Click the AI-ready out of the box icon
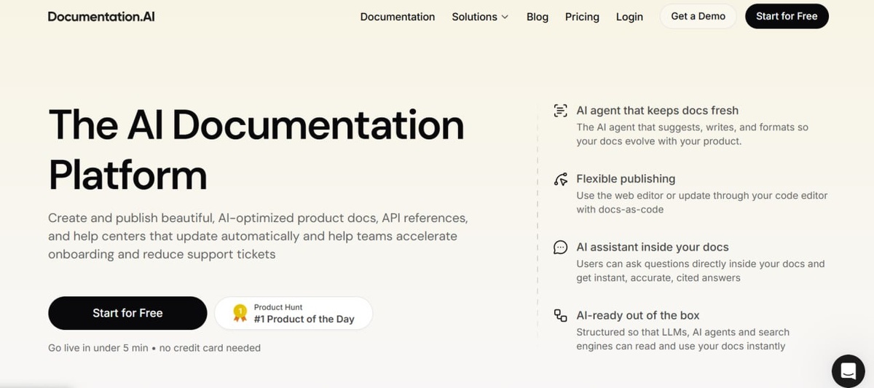Image resolution: width=874 pixels, height=388 pixels. (x=560, y=315)
